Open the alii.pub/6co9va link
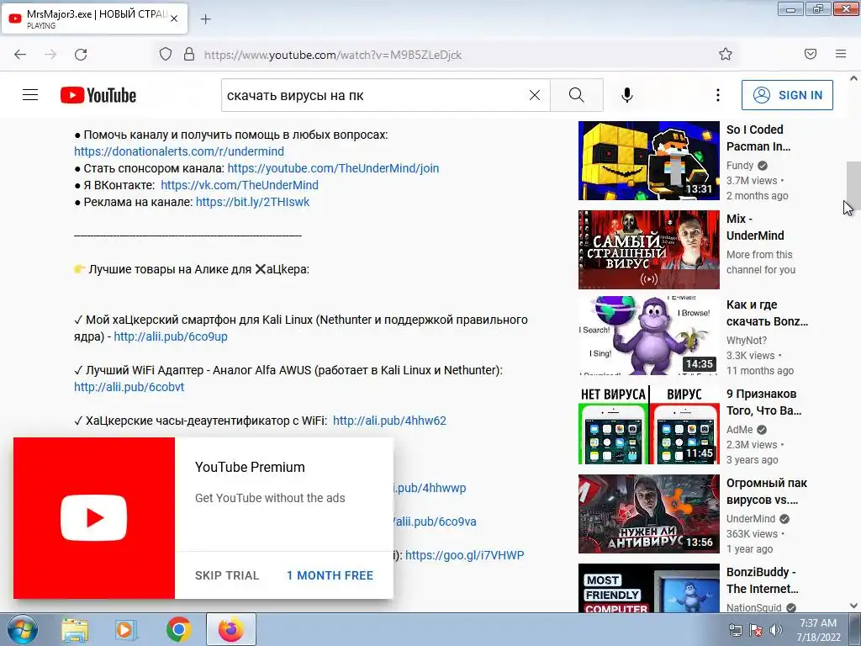This screenshot has height=646, width=861. [435, 522]
